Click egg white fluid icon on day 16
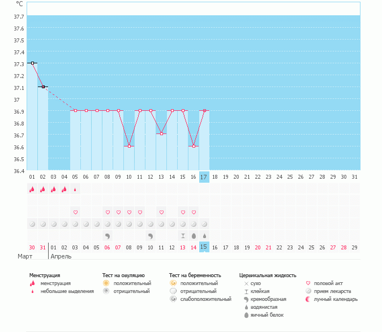This screenshot has width=382, height=332. [x=194, y=235]
